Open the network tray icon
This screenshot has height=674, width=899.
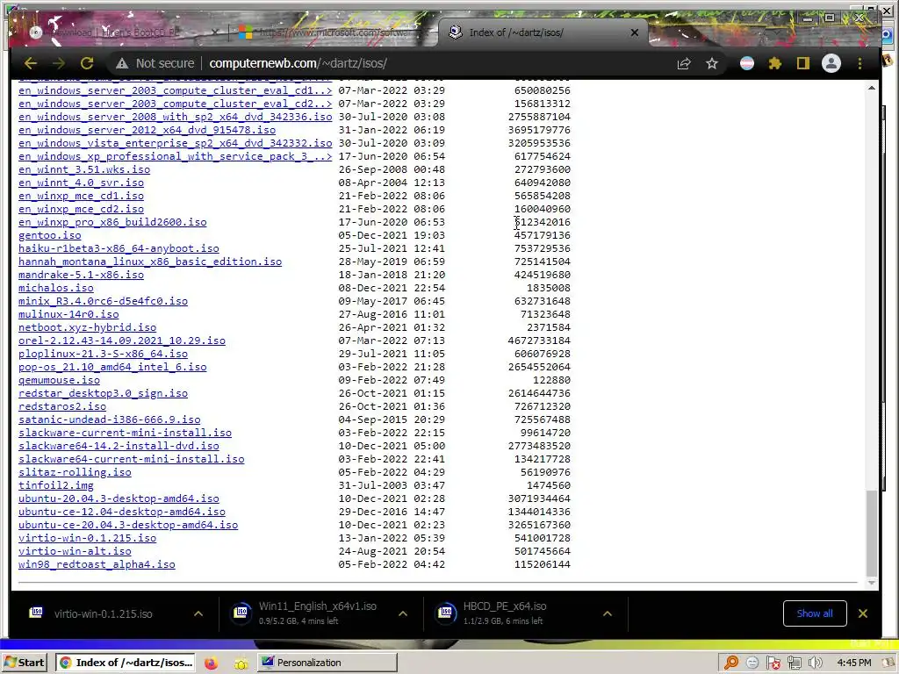pyautogui.click(x=794, y=663)
